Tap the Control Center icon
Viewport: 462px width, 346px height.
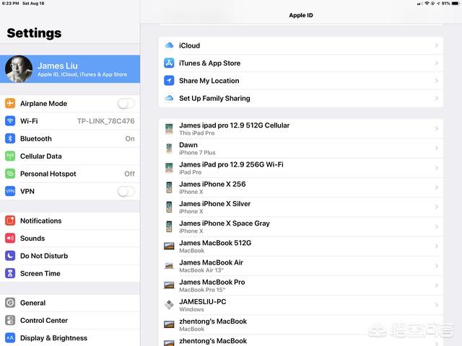pos(10,320)
